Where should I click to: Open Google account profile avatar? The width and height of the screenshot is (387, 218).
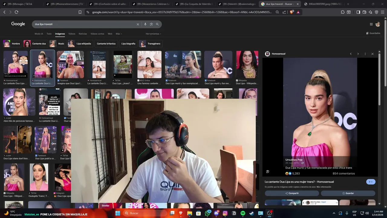pyautogui.click(x=378, y=24)
